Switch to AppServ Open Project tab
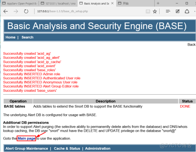 pos(20,3)
